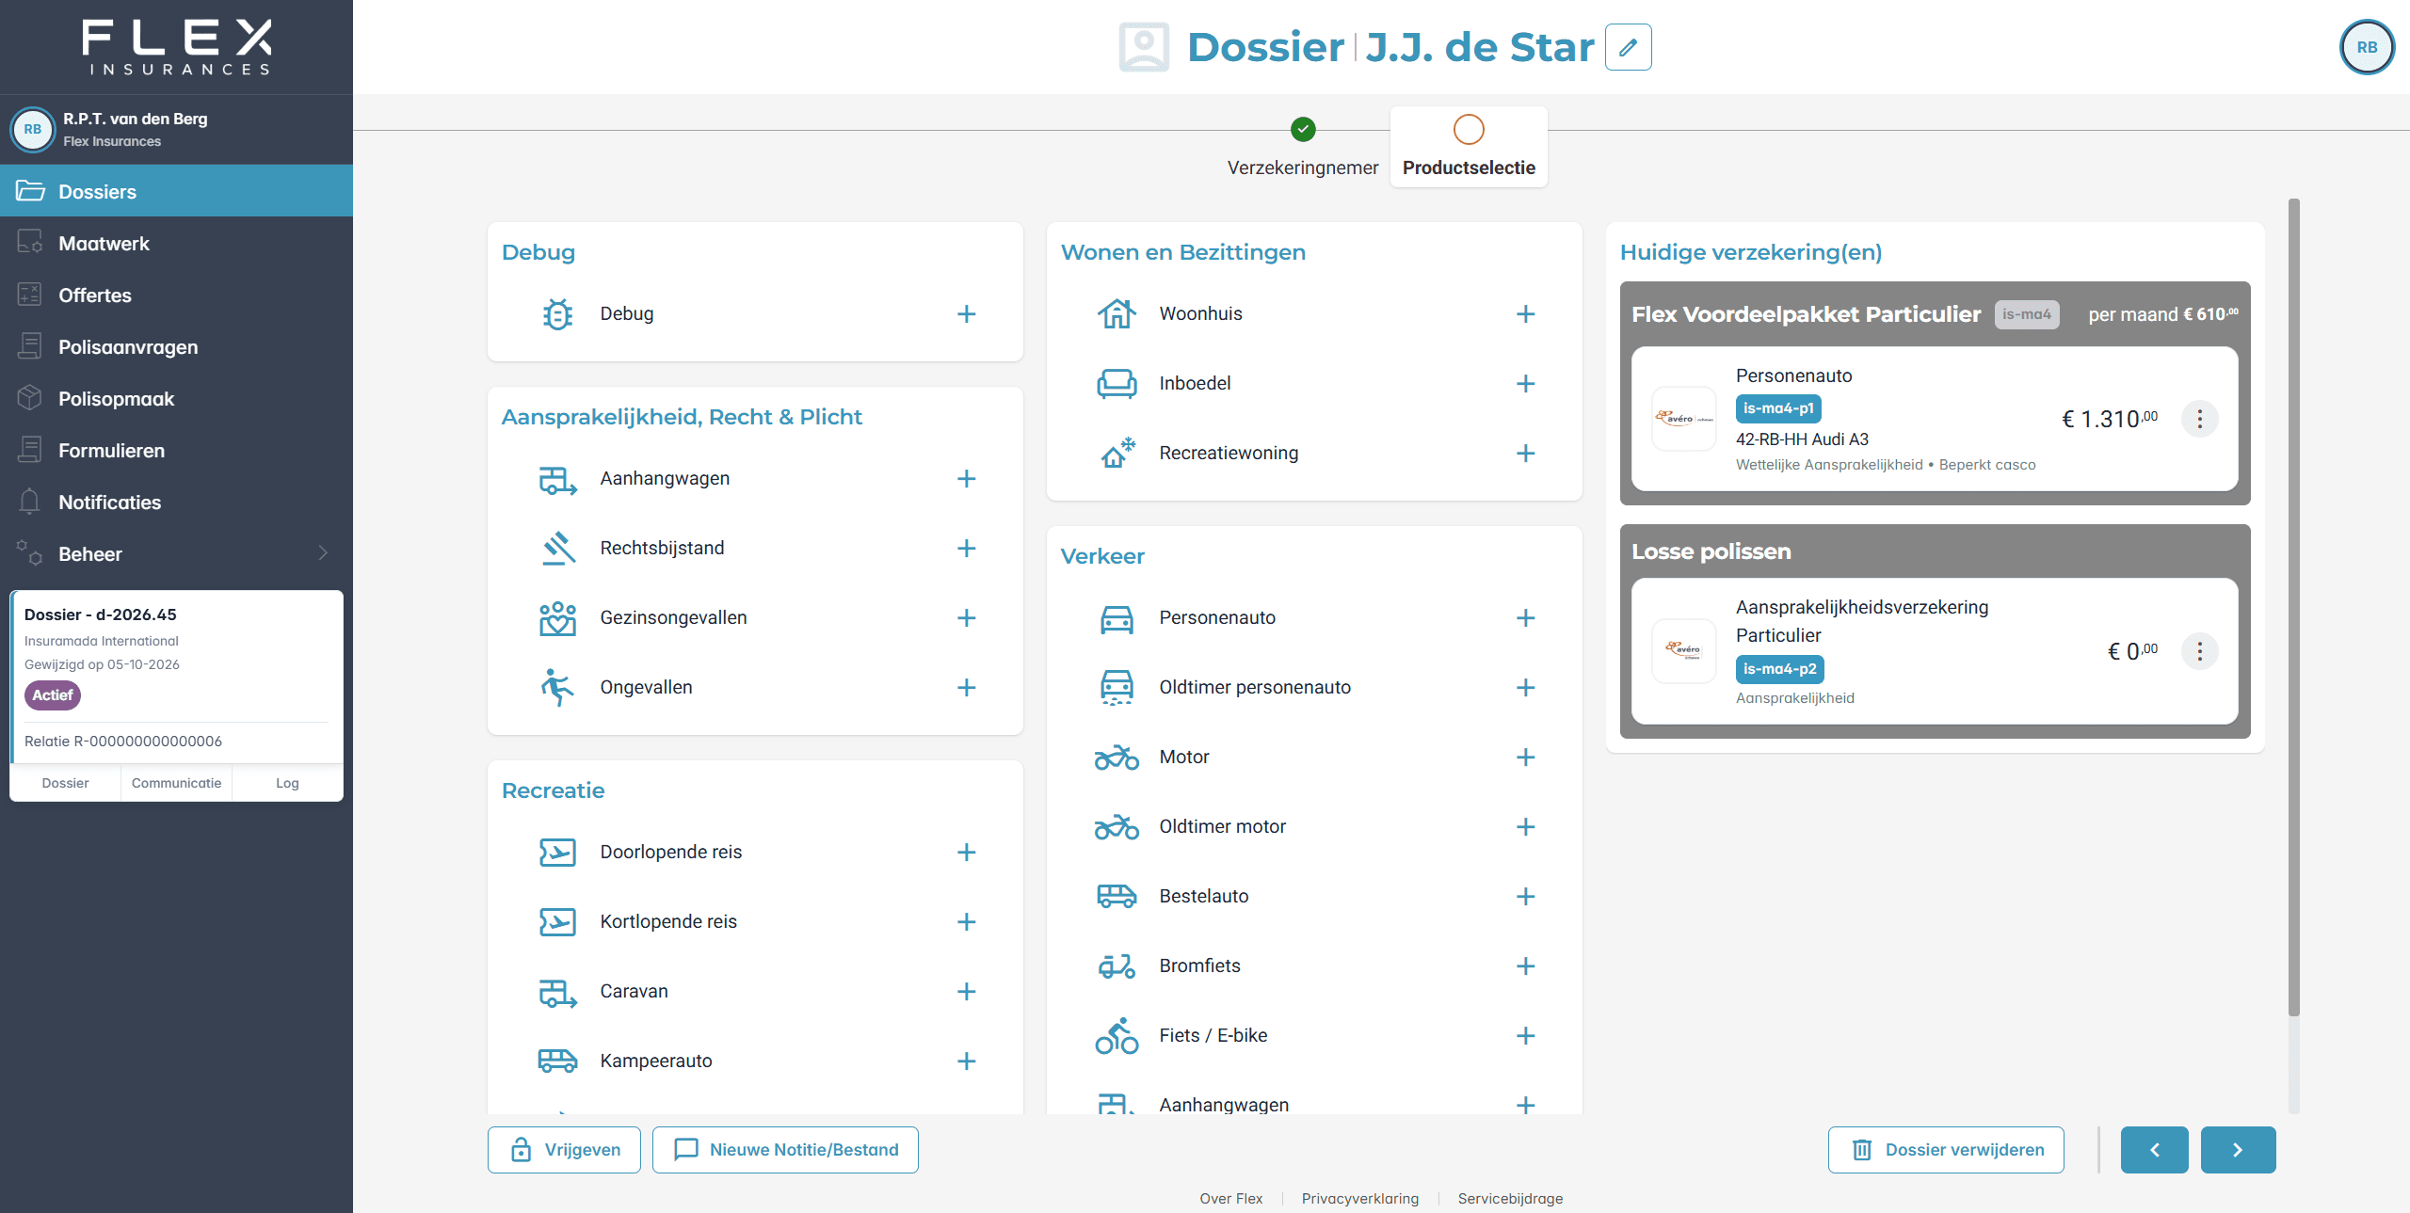Image resolution: width=2410 pixels, height=1213 pixels.
Task: Select the Productselectie step
Action: pyautogui.click(x=1469, y=148)
